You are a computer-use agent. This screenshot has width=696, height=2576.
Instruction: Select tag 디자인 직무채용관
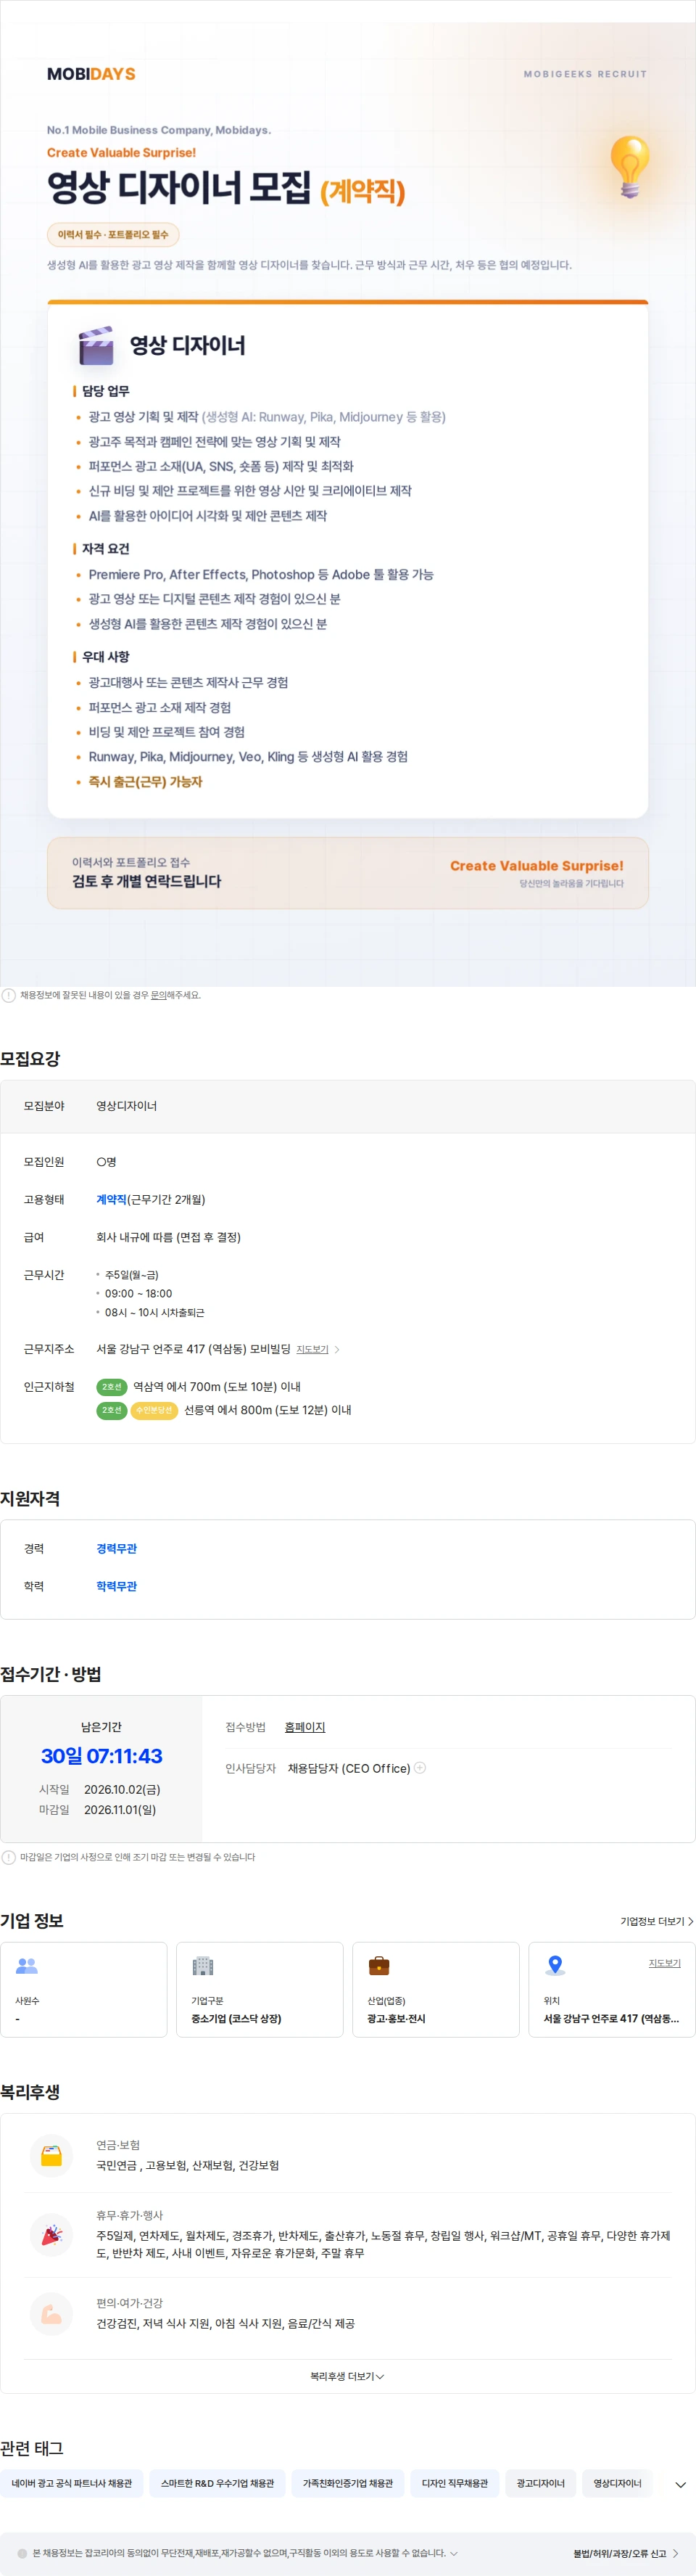(455, 2483)
